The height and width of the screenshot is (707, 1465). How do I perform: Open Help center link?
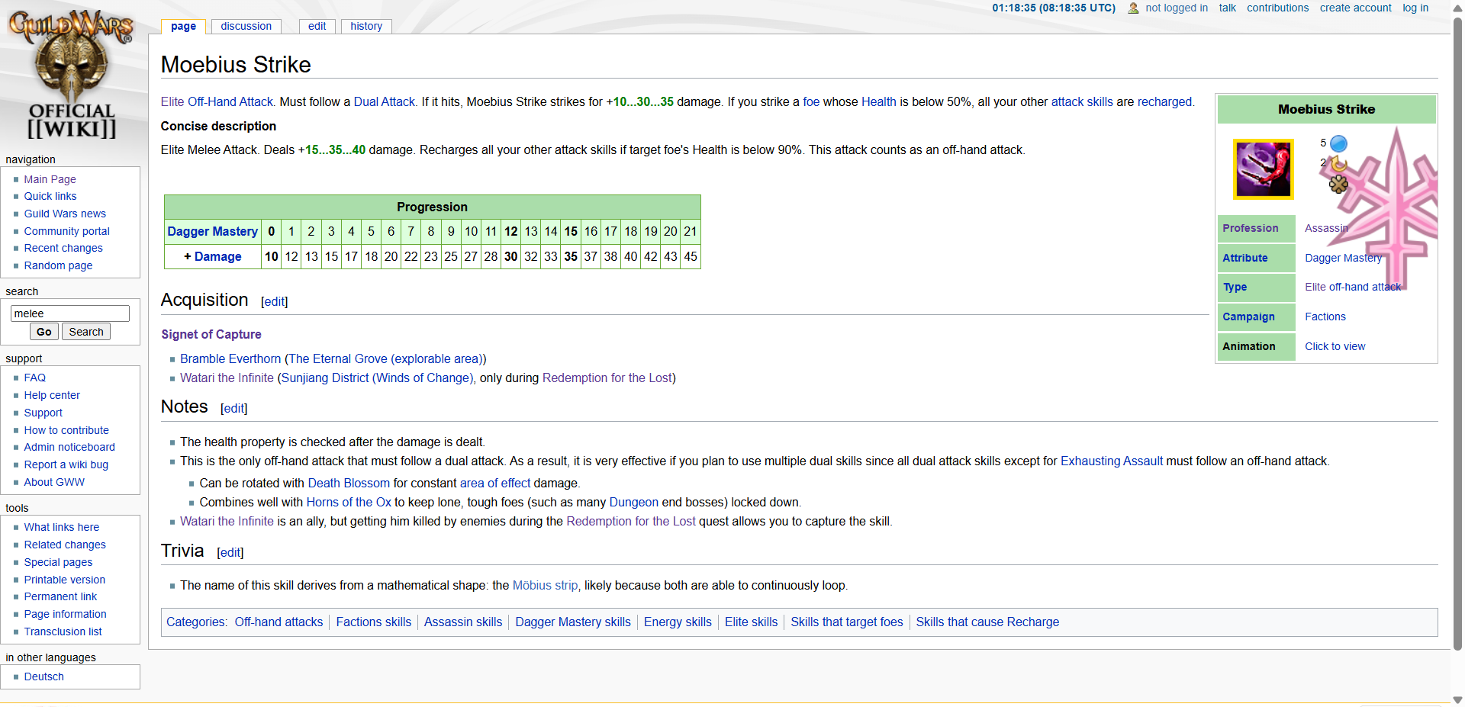click(x=52, y=395)
